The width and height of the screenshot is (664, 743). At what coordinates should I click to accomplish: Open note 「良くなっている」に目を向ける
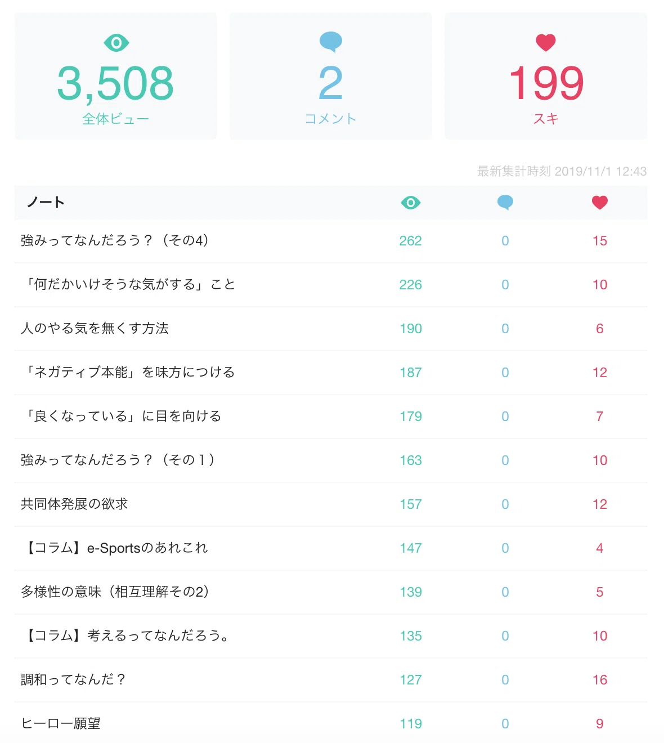point(122,416)
